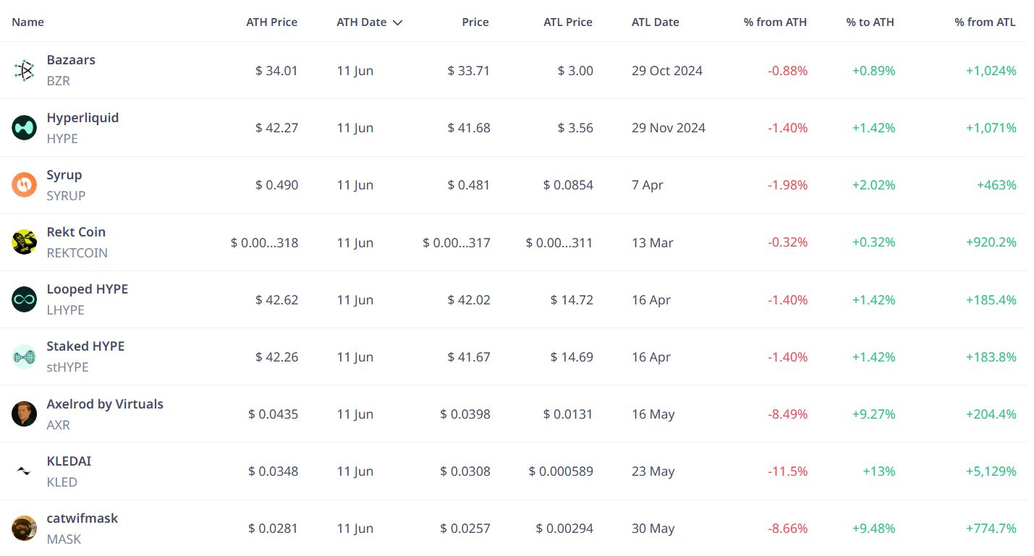Click the Syrup orange logo icon
The height and width of the screenshot is (556, 1034).
click(x=24, y=184)
